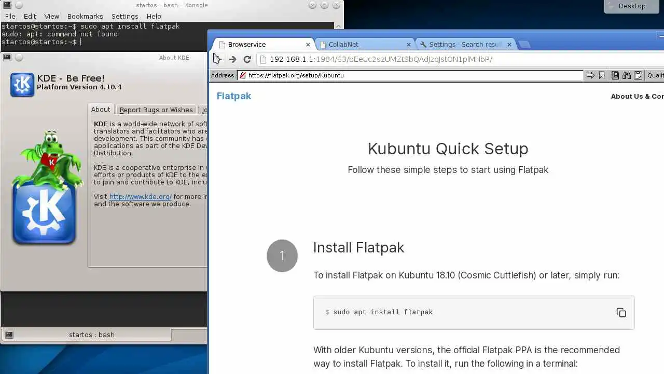Close the CollabNet tab
The height and width of the screenshot is (374, 664).
tap(408, 45)
